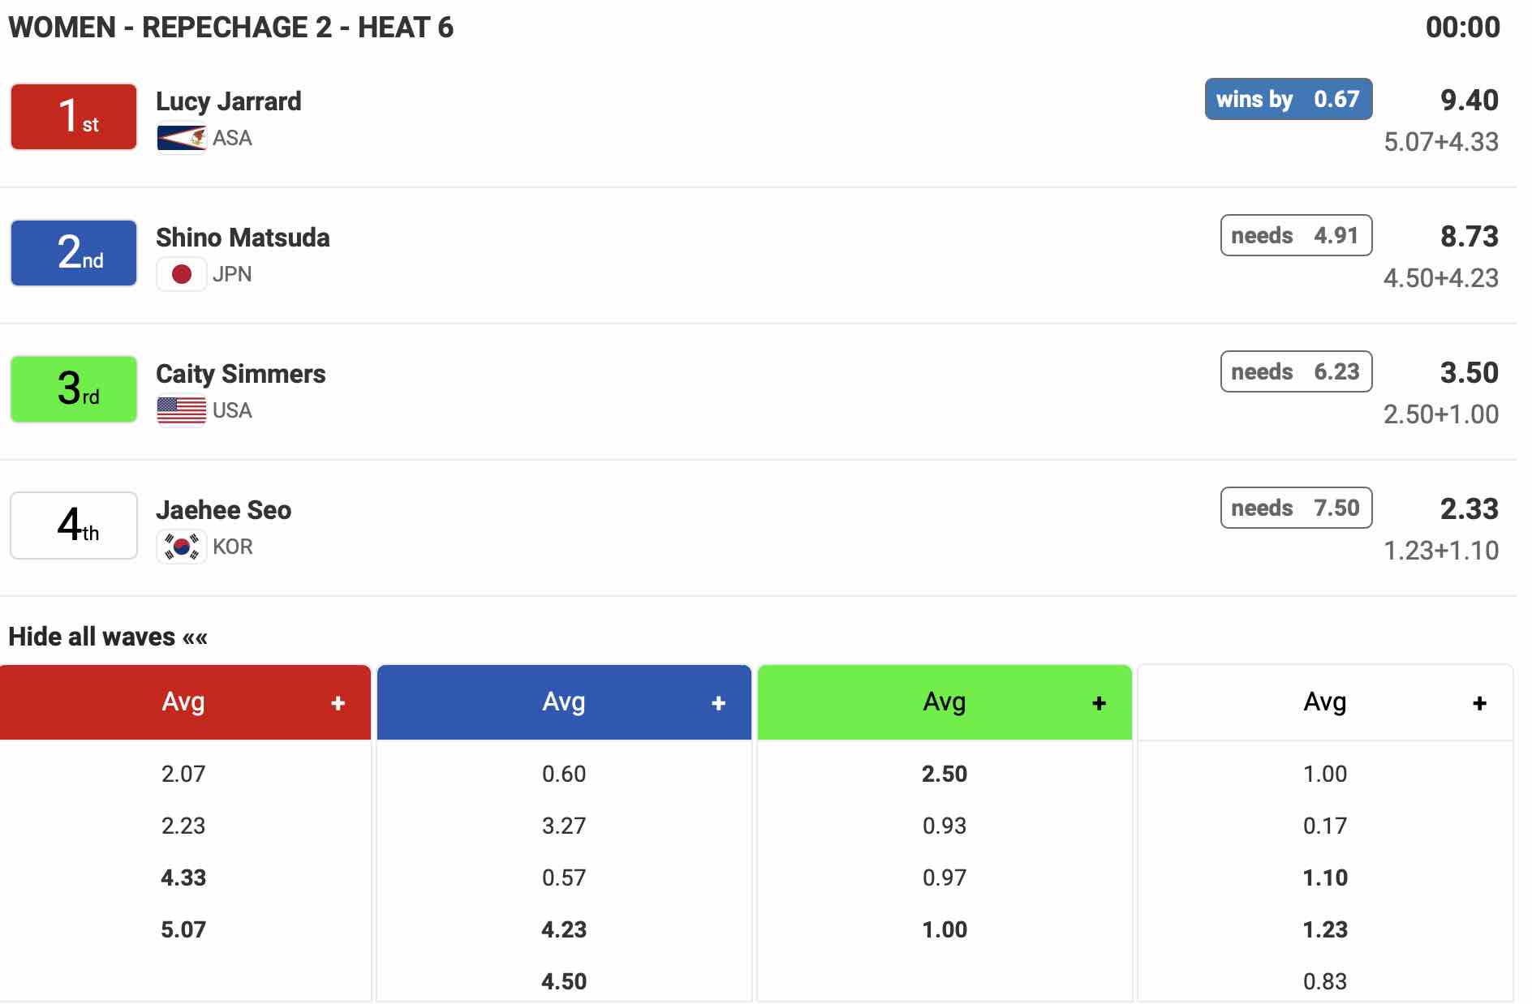Click the USA flag icon

(181, 410)
